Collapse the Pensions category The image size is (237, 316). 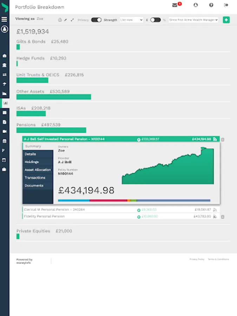tap(26, 125)
